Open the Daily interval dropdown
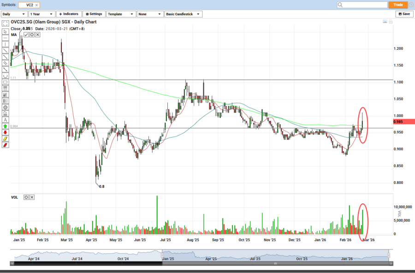The width and height of the screenshot is (415, 273). click(13, 14)
